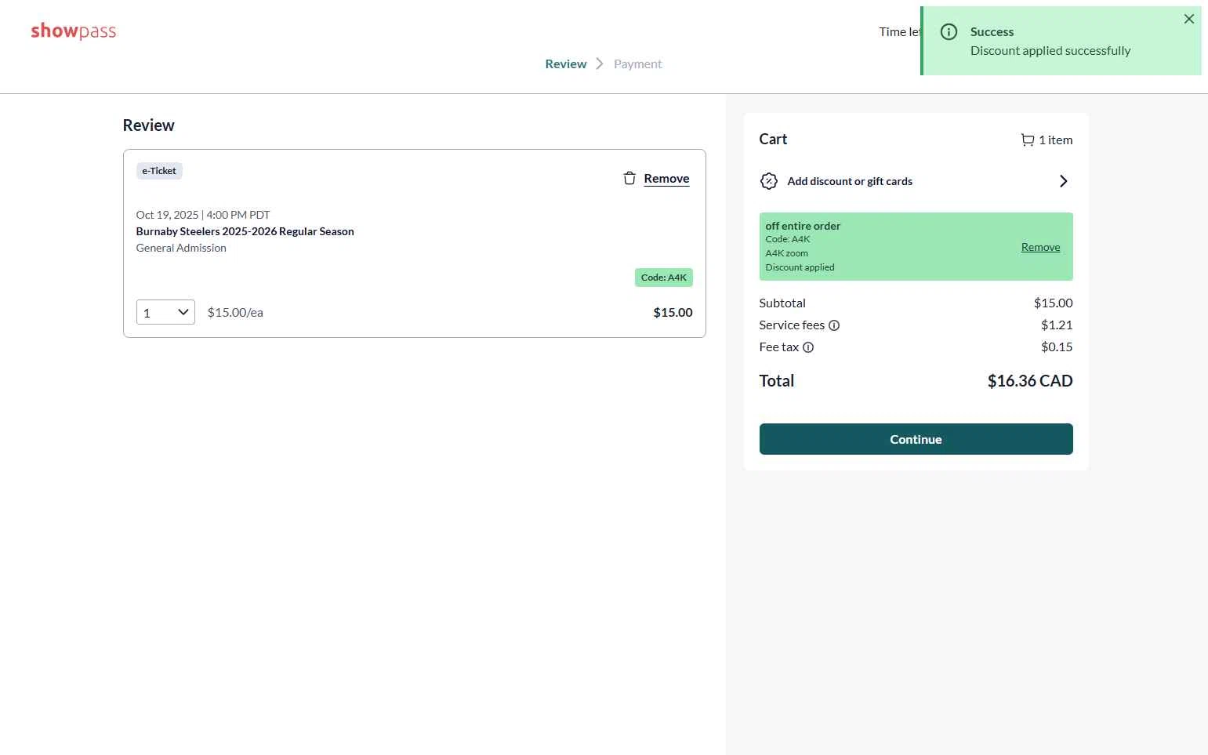Click the $15.00/ea price text
The width and height of the screenshot is (1208, 755).
[x=235, y=312]
